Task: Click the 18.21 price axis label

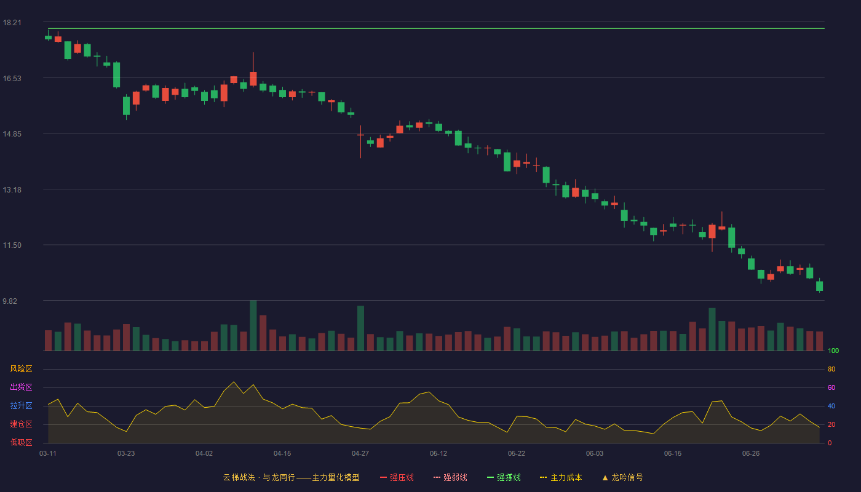Action: (x=12, y=23)
